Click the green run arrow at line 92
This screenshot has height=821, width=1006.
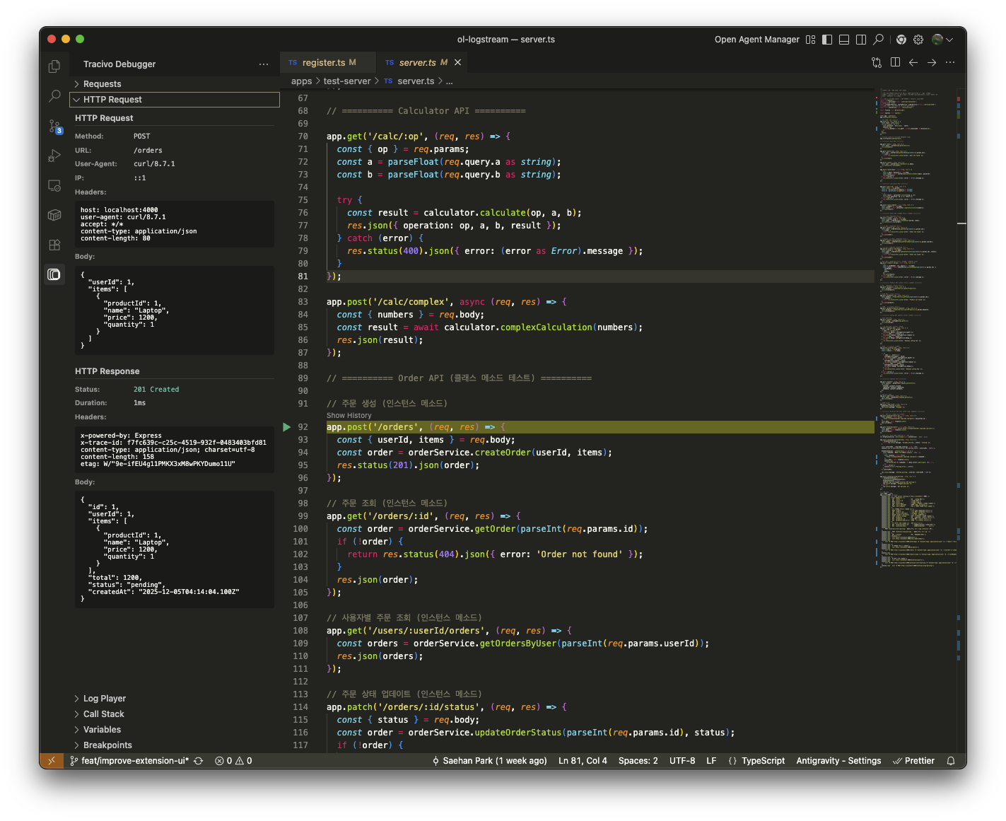tap(286, 427)
